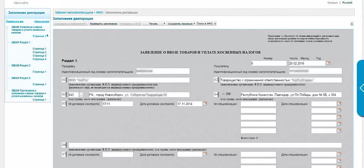This screenshot has height=168, width=364.
Task: Click № договора field in row 07
Action: (118, 154)
